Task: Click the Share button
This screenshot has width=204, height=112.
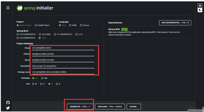Action: point(134,107)
